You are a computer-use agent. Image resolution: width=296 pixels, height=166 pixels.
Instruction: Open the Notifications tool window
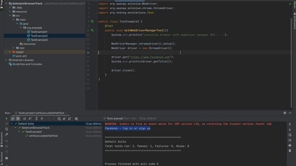click(294, 21)
